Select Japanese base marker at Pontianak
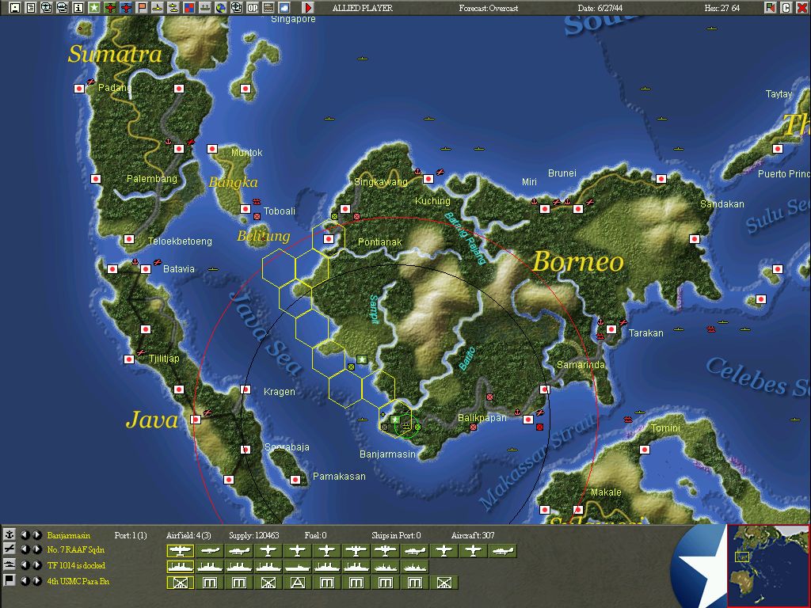811x608 pixels. 329,239
